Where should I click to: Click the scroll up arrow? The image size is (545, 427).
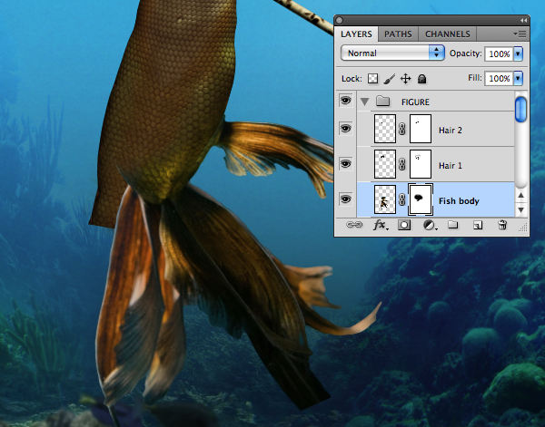[520, 195]
